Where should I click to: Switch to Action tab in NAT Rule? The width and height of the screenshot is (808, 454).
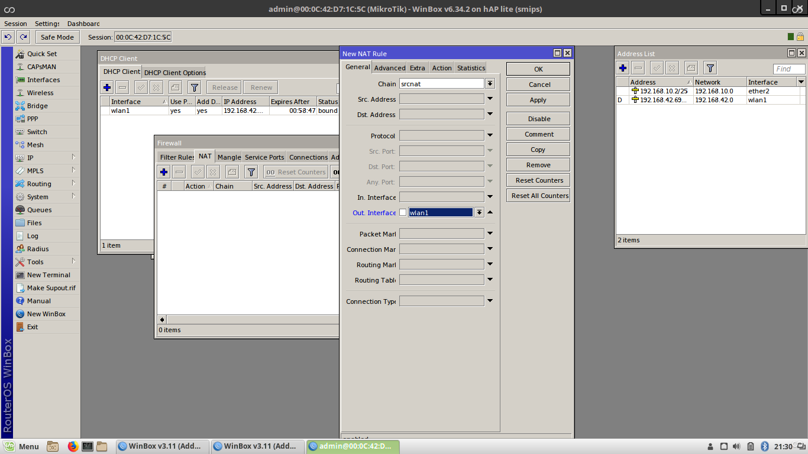[441, 68]
